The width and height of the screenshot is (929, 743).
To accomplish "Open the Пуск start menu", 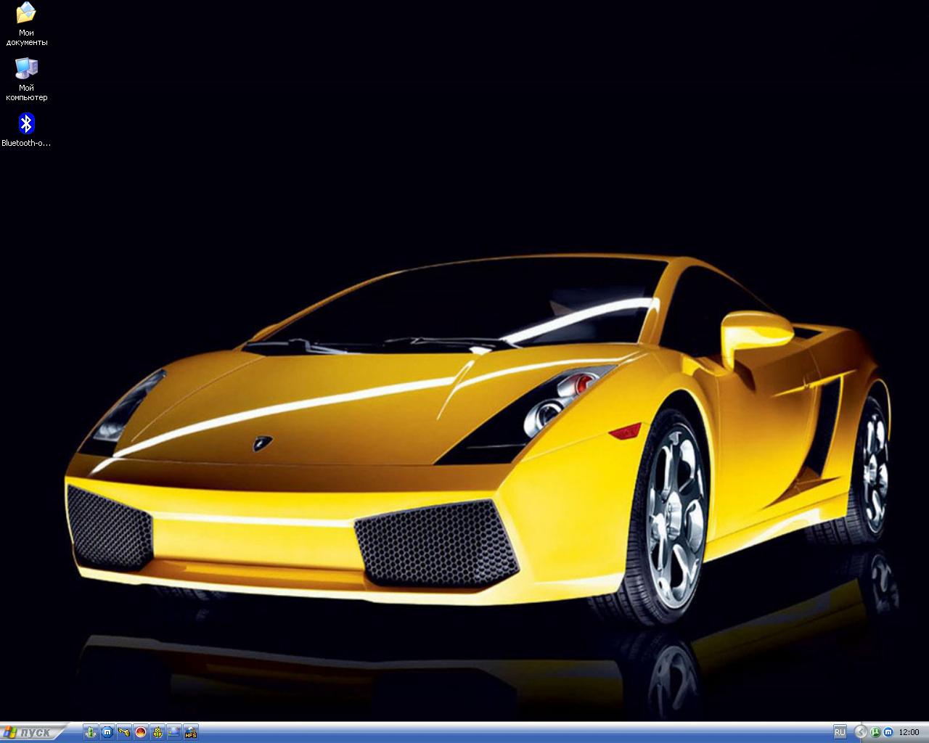I will click(x=33, y=732).
